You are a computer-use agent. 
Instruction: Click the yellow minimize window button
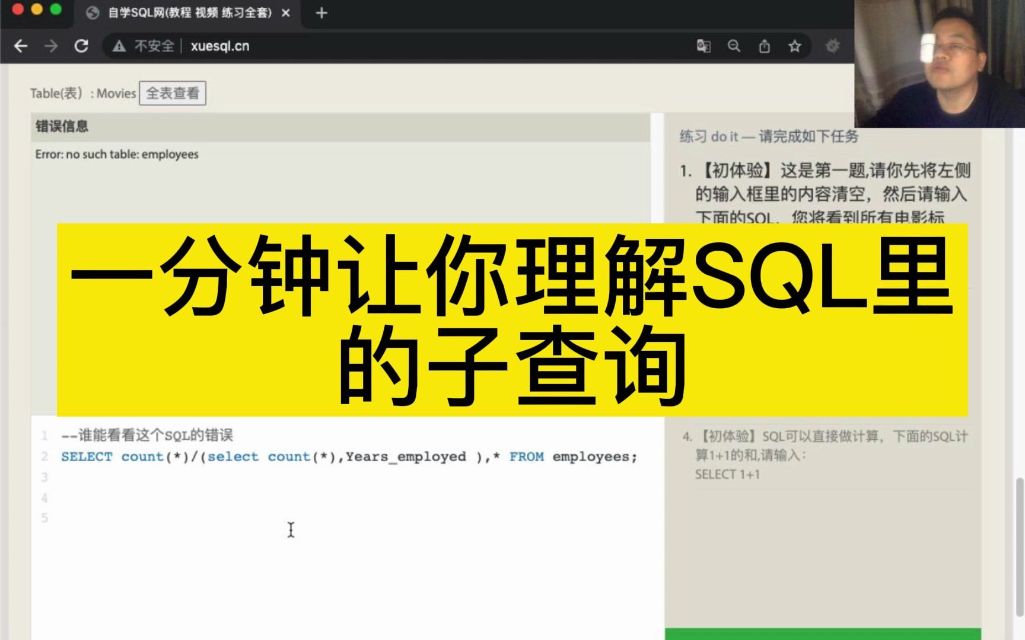click(x=37, y=9)
